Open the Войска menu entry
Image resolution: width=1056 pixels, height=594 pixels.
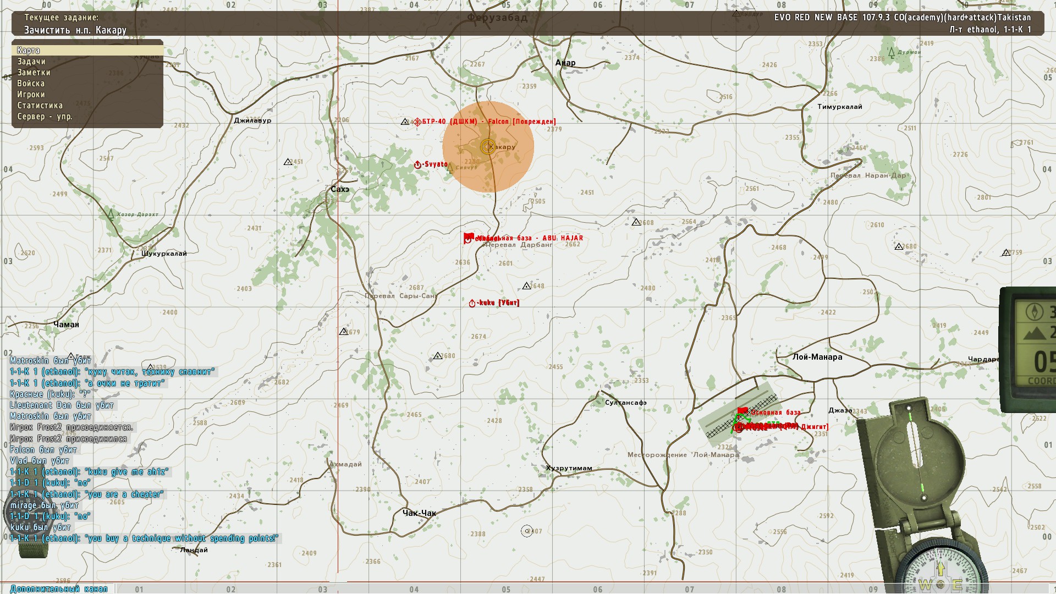tap(87, 84)
